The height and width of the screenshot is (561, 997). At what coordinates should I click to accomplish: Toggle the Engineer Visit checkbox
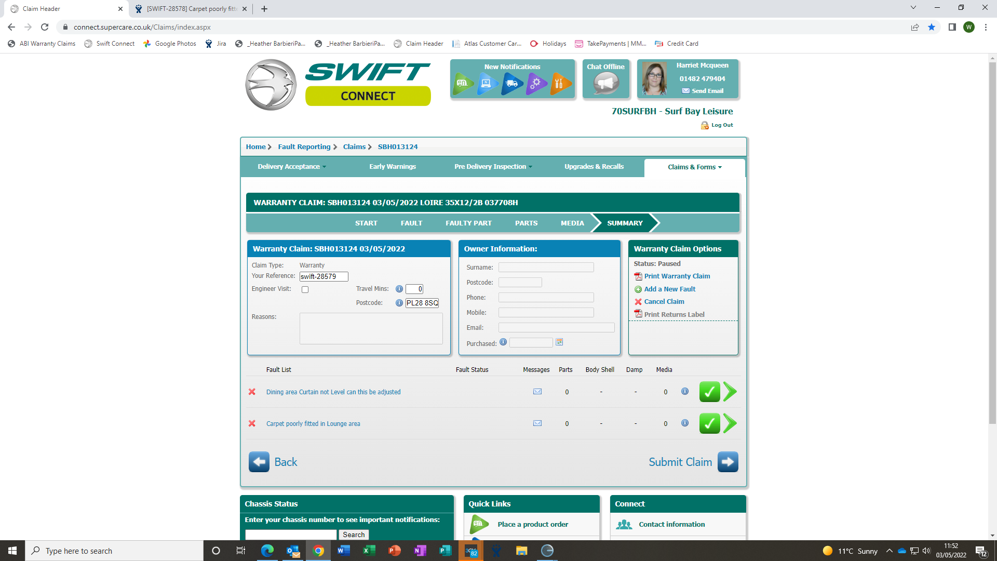tap(305, 290)
